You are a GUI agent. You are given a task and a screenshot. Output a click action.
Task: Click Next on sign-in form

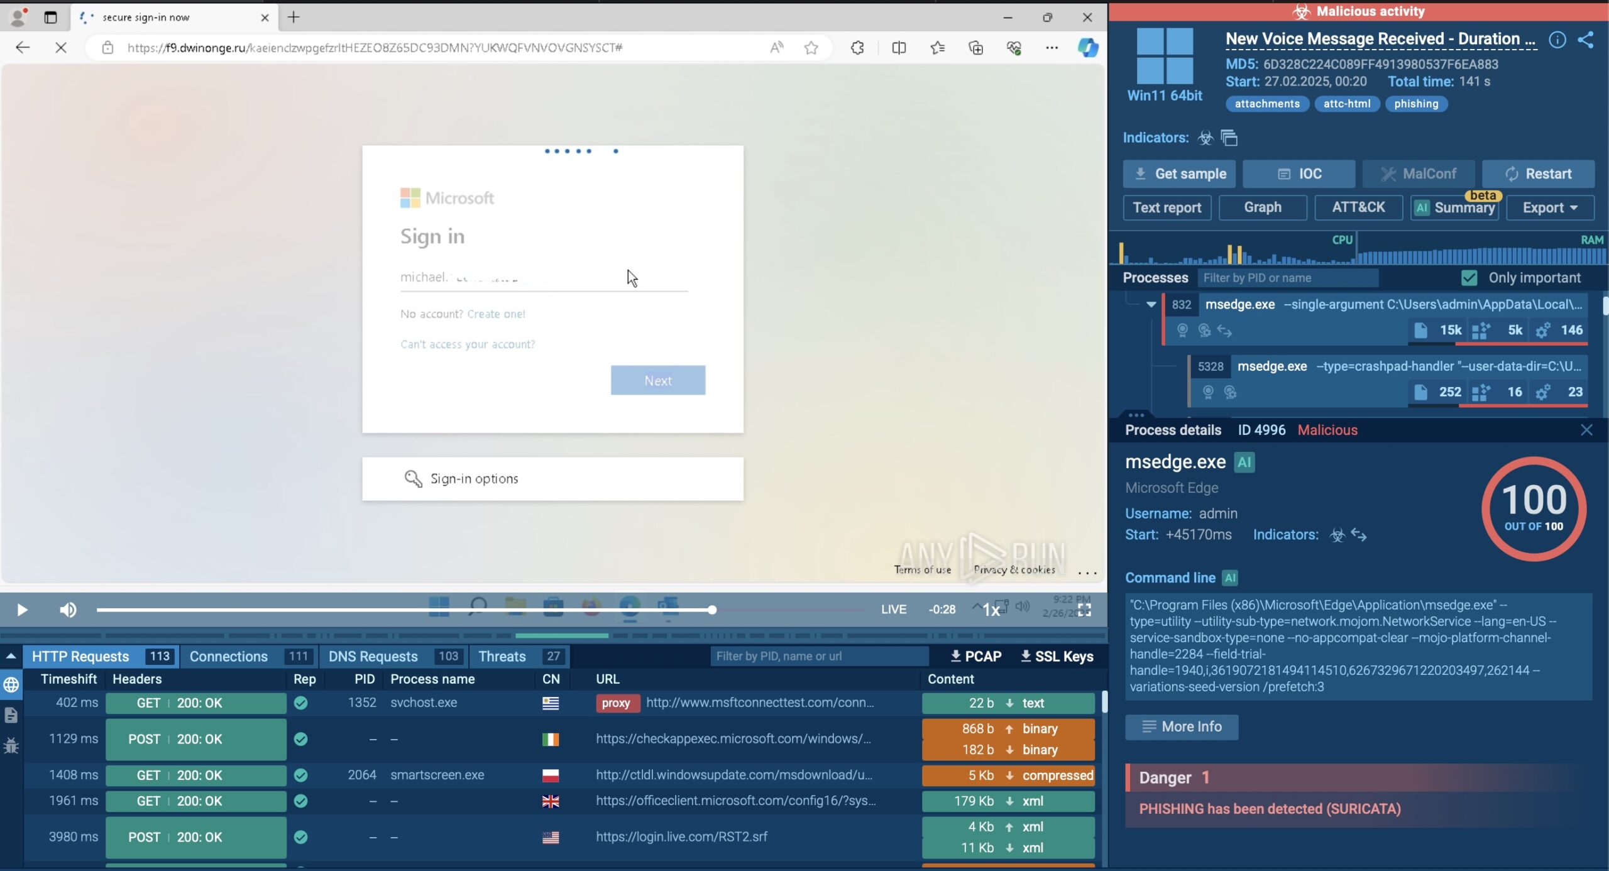pos(657,380)
